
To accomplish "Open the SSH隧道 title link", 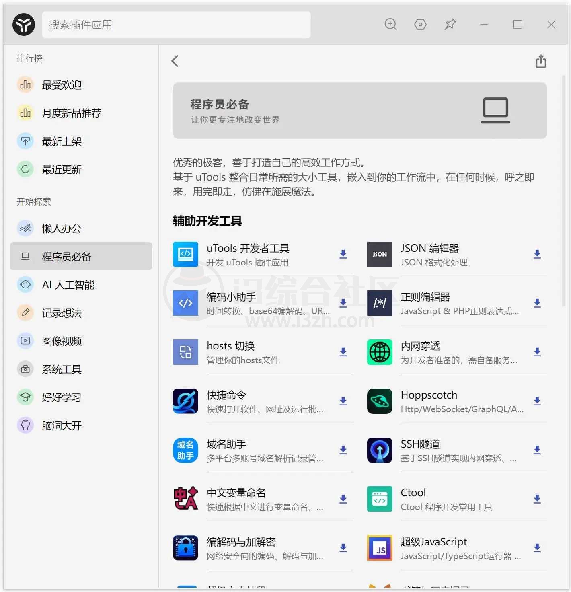I will click(420, 444).
